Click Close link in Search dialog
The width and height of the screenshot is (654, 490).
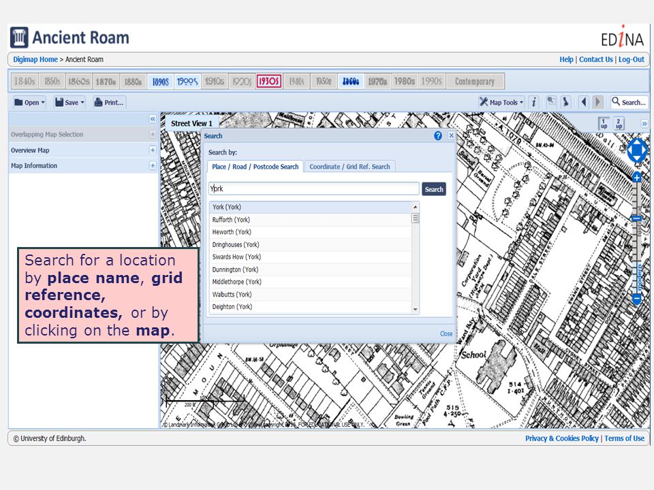[446, 333]
